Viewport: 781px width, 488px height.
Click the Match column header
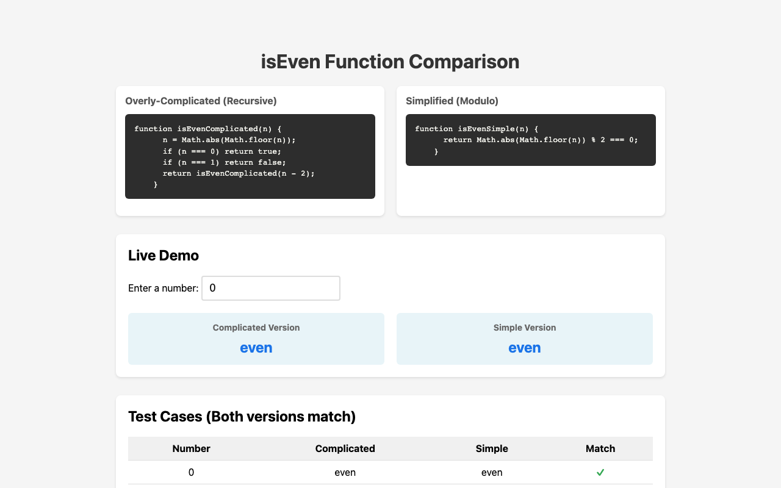(600, 448)
